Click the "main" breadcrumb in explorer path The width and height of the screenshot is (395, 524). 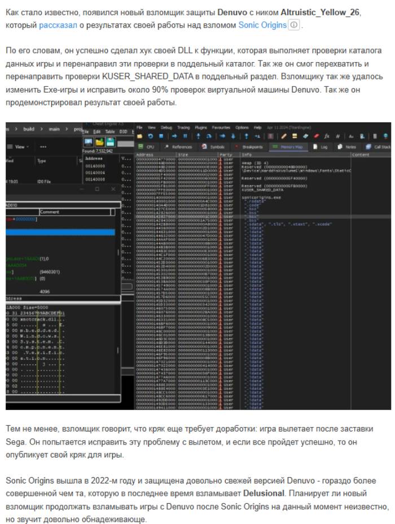[54, 129]
